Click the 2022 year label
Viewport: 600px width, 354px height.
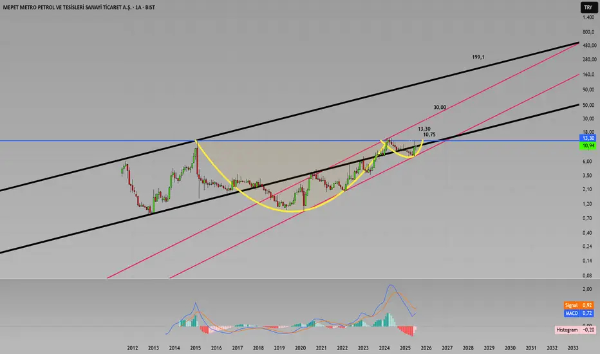tap(342, 348)
